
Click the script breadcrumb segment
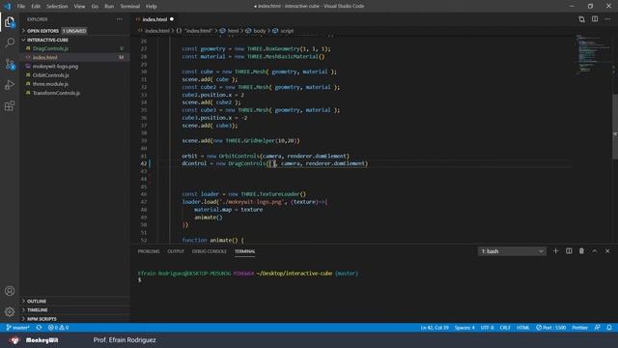pyautogui.click(x=283, y=31)
